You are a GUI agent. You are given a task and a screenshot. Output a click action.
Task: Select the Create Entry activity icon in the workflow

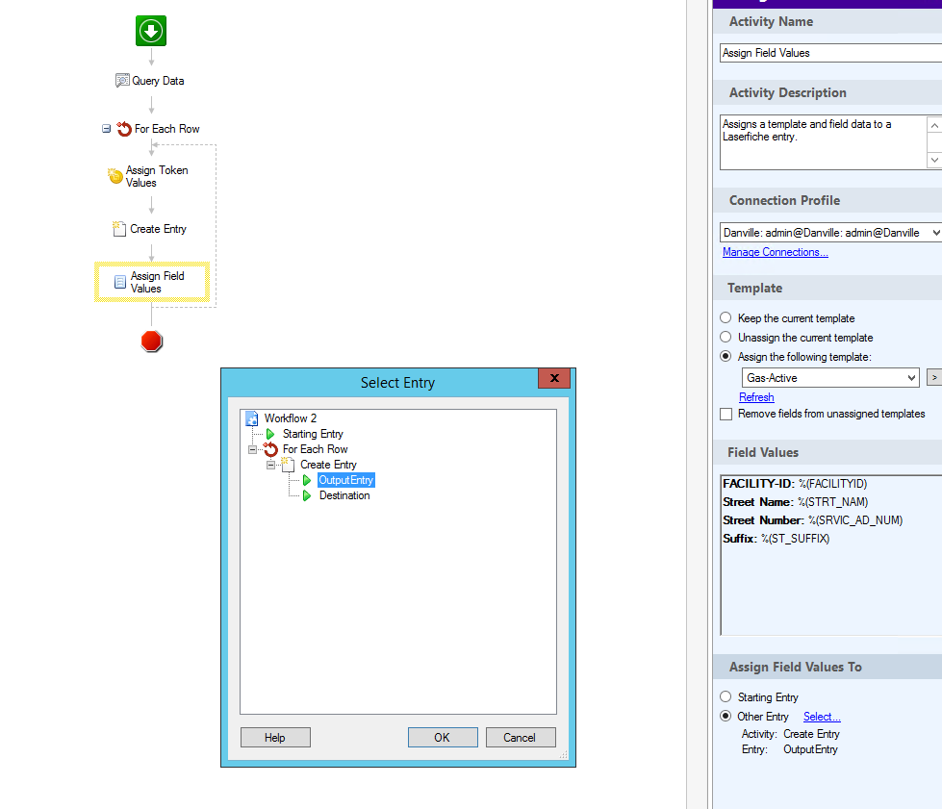(x=119, y=229)
